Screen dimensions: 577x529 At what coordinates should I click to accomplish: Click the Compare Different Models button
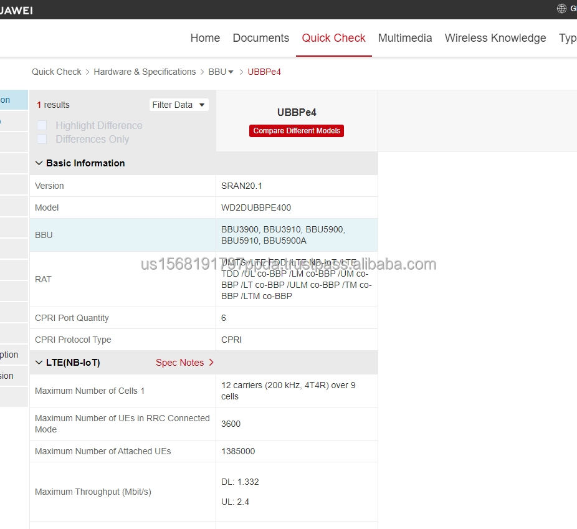[x=297, y=131]
